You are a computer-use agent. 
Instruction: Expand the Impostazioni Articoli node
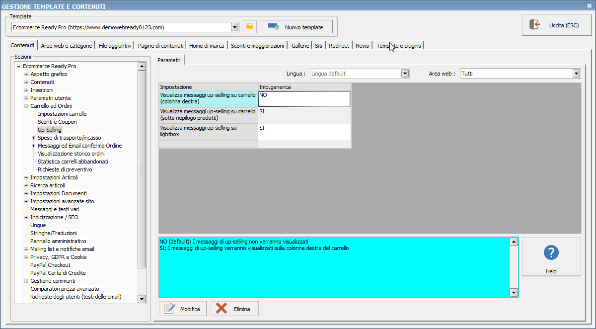pos(26,177)
